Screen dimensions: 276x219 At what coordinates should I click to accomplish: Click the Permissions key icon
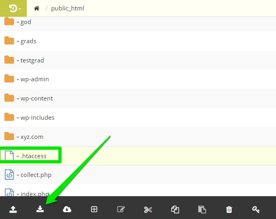tap(256, 209)
